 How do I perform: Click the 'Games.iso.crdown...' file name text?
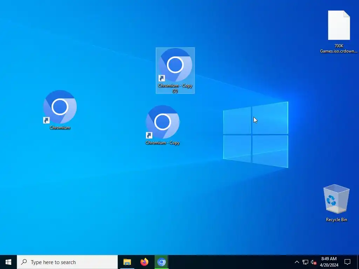point(339,51)
